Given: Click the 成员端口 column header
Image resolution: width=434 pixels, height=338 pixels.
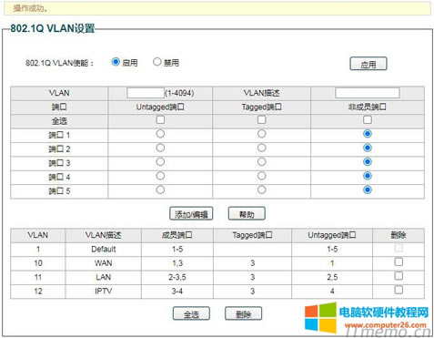Looking at the screenshot, I should tap(177, 235).
